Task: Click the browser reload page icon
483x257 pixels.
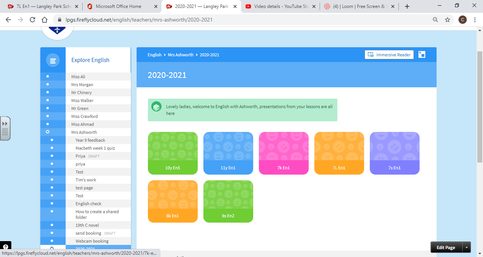Action: 32,20
